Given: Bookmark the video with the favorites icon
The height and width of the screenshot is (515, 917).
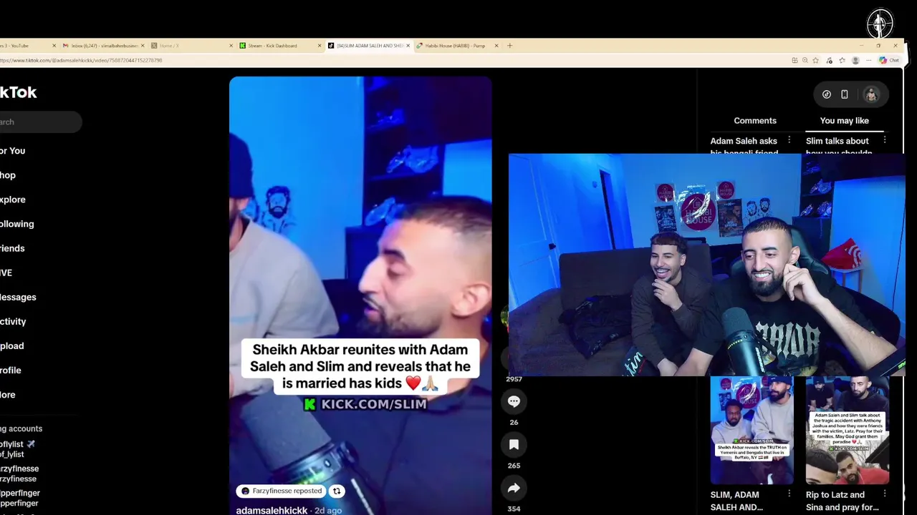Looking at the screenshot, I should click(514, 445).
